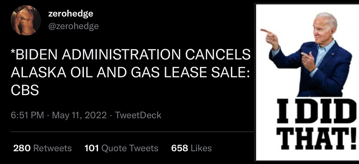
Task: Click the word CBS in tweet
Action: pos(25,90)
